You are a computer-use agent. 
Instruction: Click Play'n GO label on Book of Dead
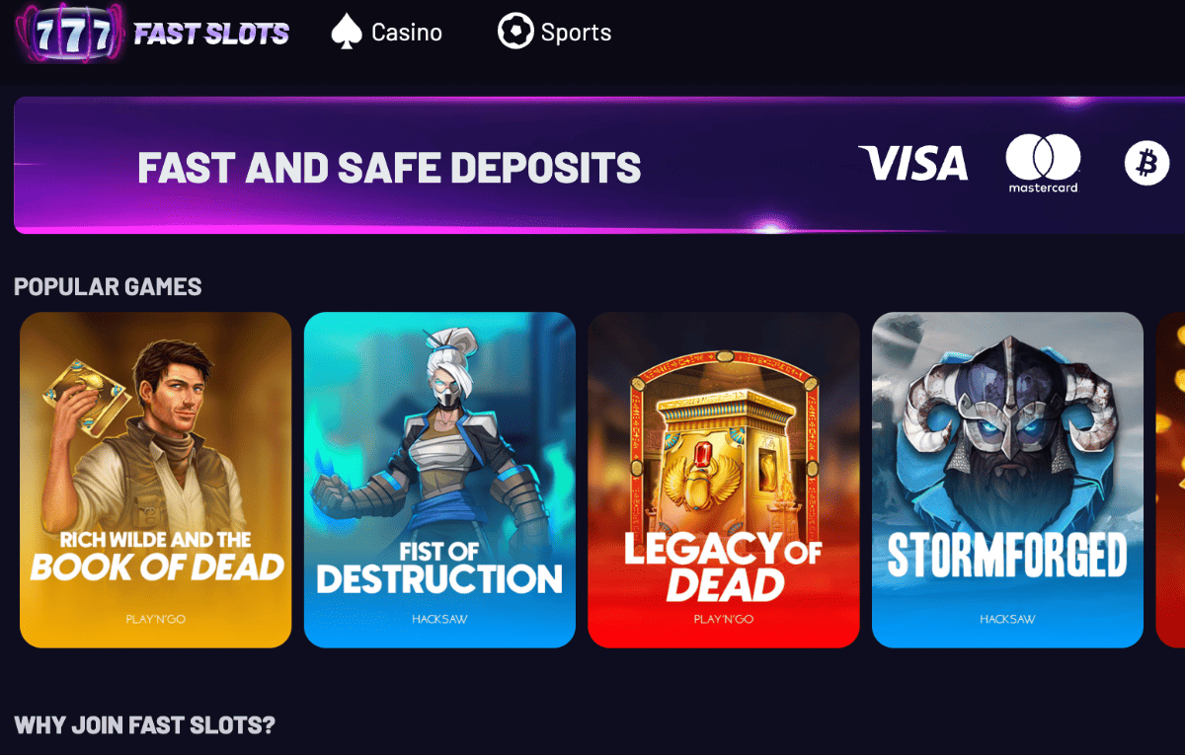[x=156, y=620]
